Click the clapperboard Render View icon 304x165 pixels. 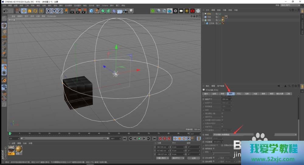tap(73, 11)
